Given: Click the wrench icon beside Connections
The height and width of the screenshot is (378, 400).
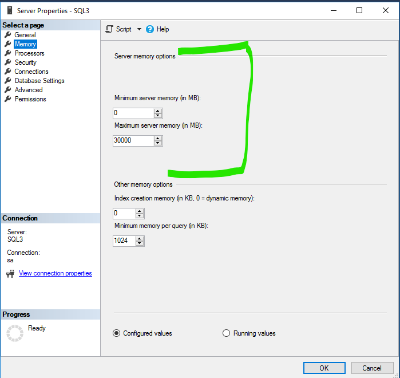Looking at the screenshot, I should click(x=8, y=72).
